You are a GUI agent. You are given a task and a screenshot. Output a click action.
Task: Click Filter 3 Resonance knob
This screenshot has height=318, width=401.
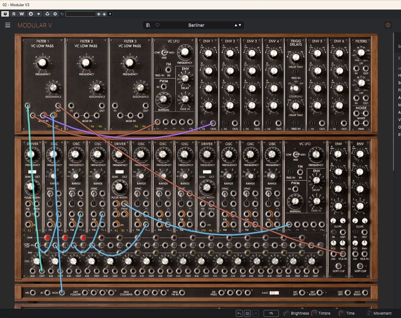(x=140, y=88)
